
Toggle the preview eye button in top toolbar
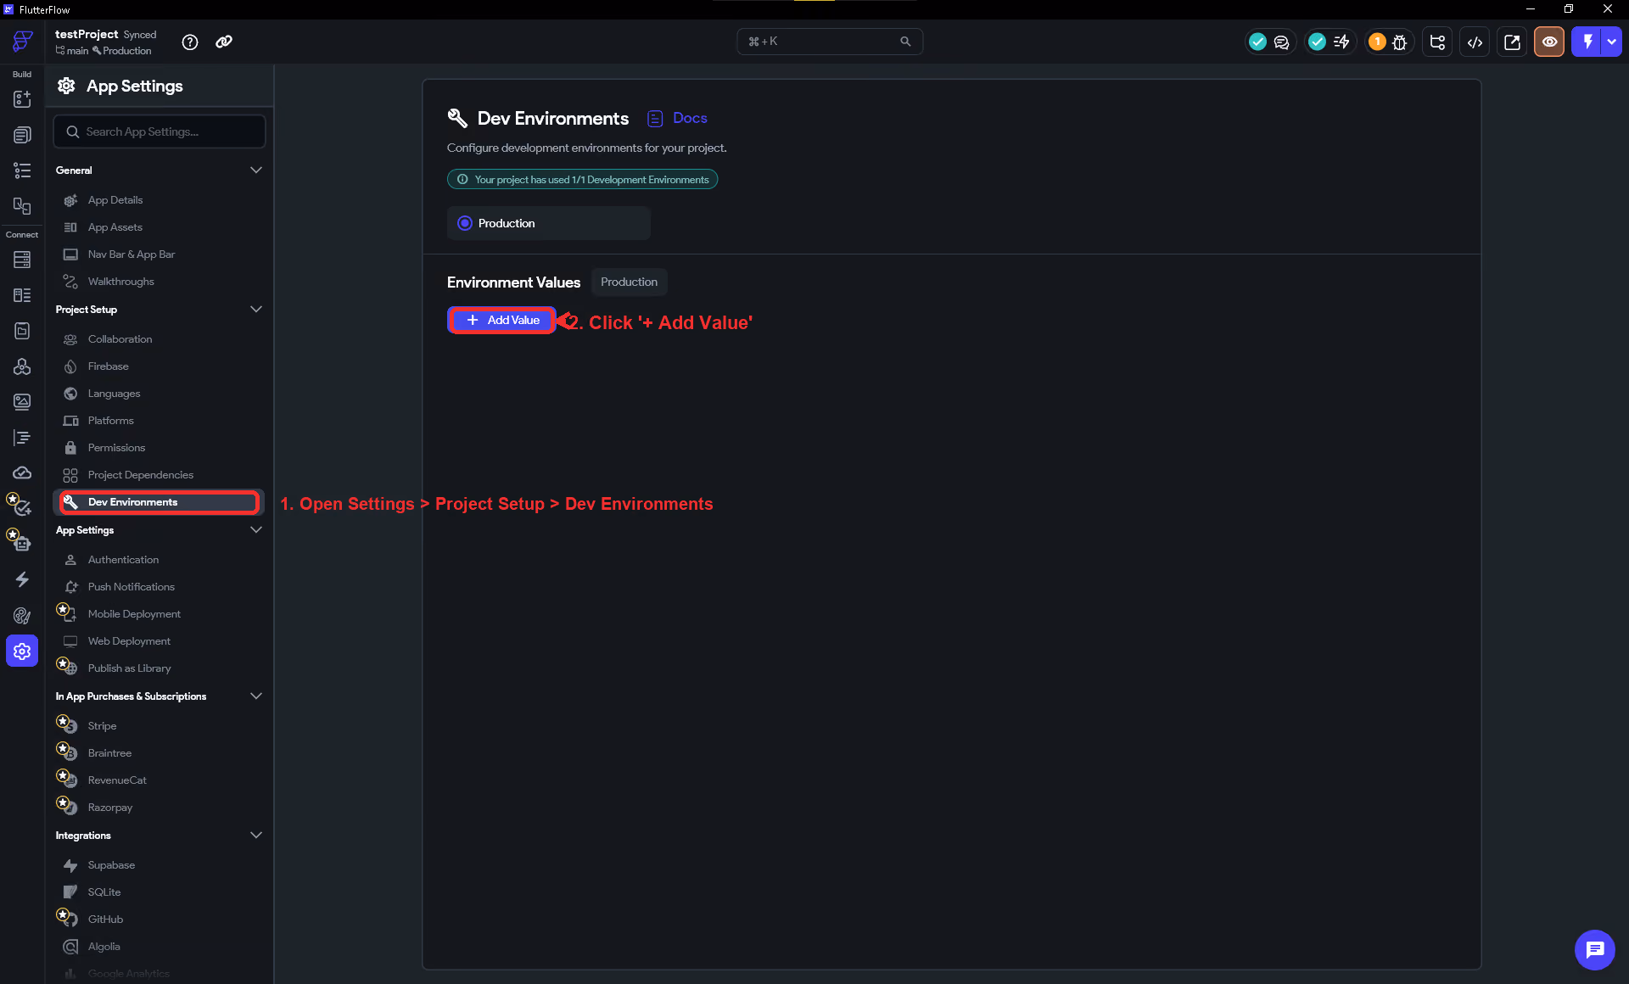[1549, 42]
